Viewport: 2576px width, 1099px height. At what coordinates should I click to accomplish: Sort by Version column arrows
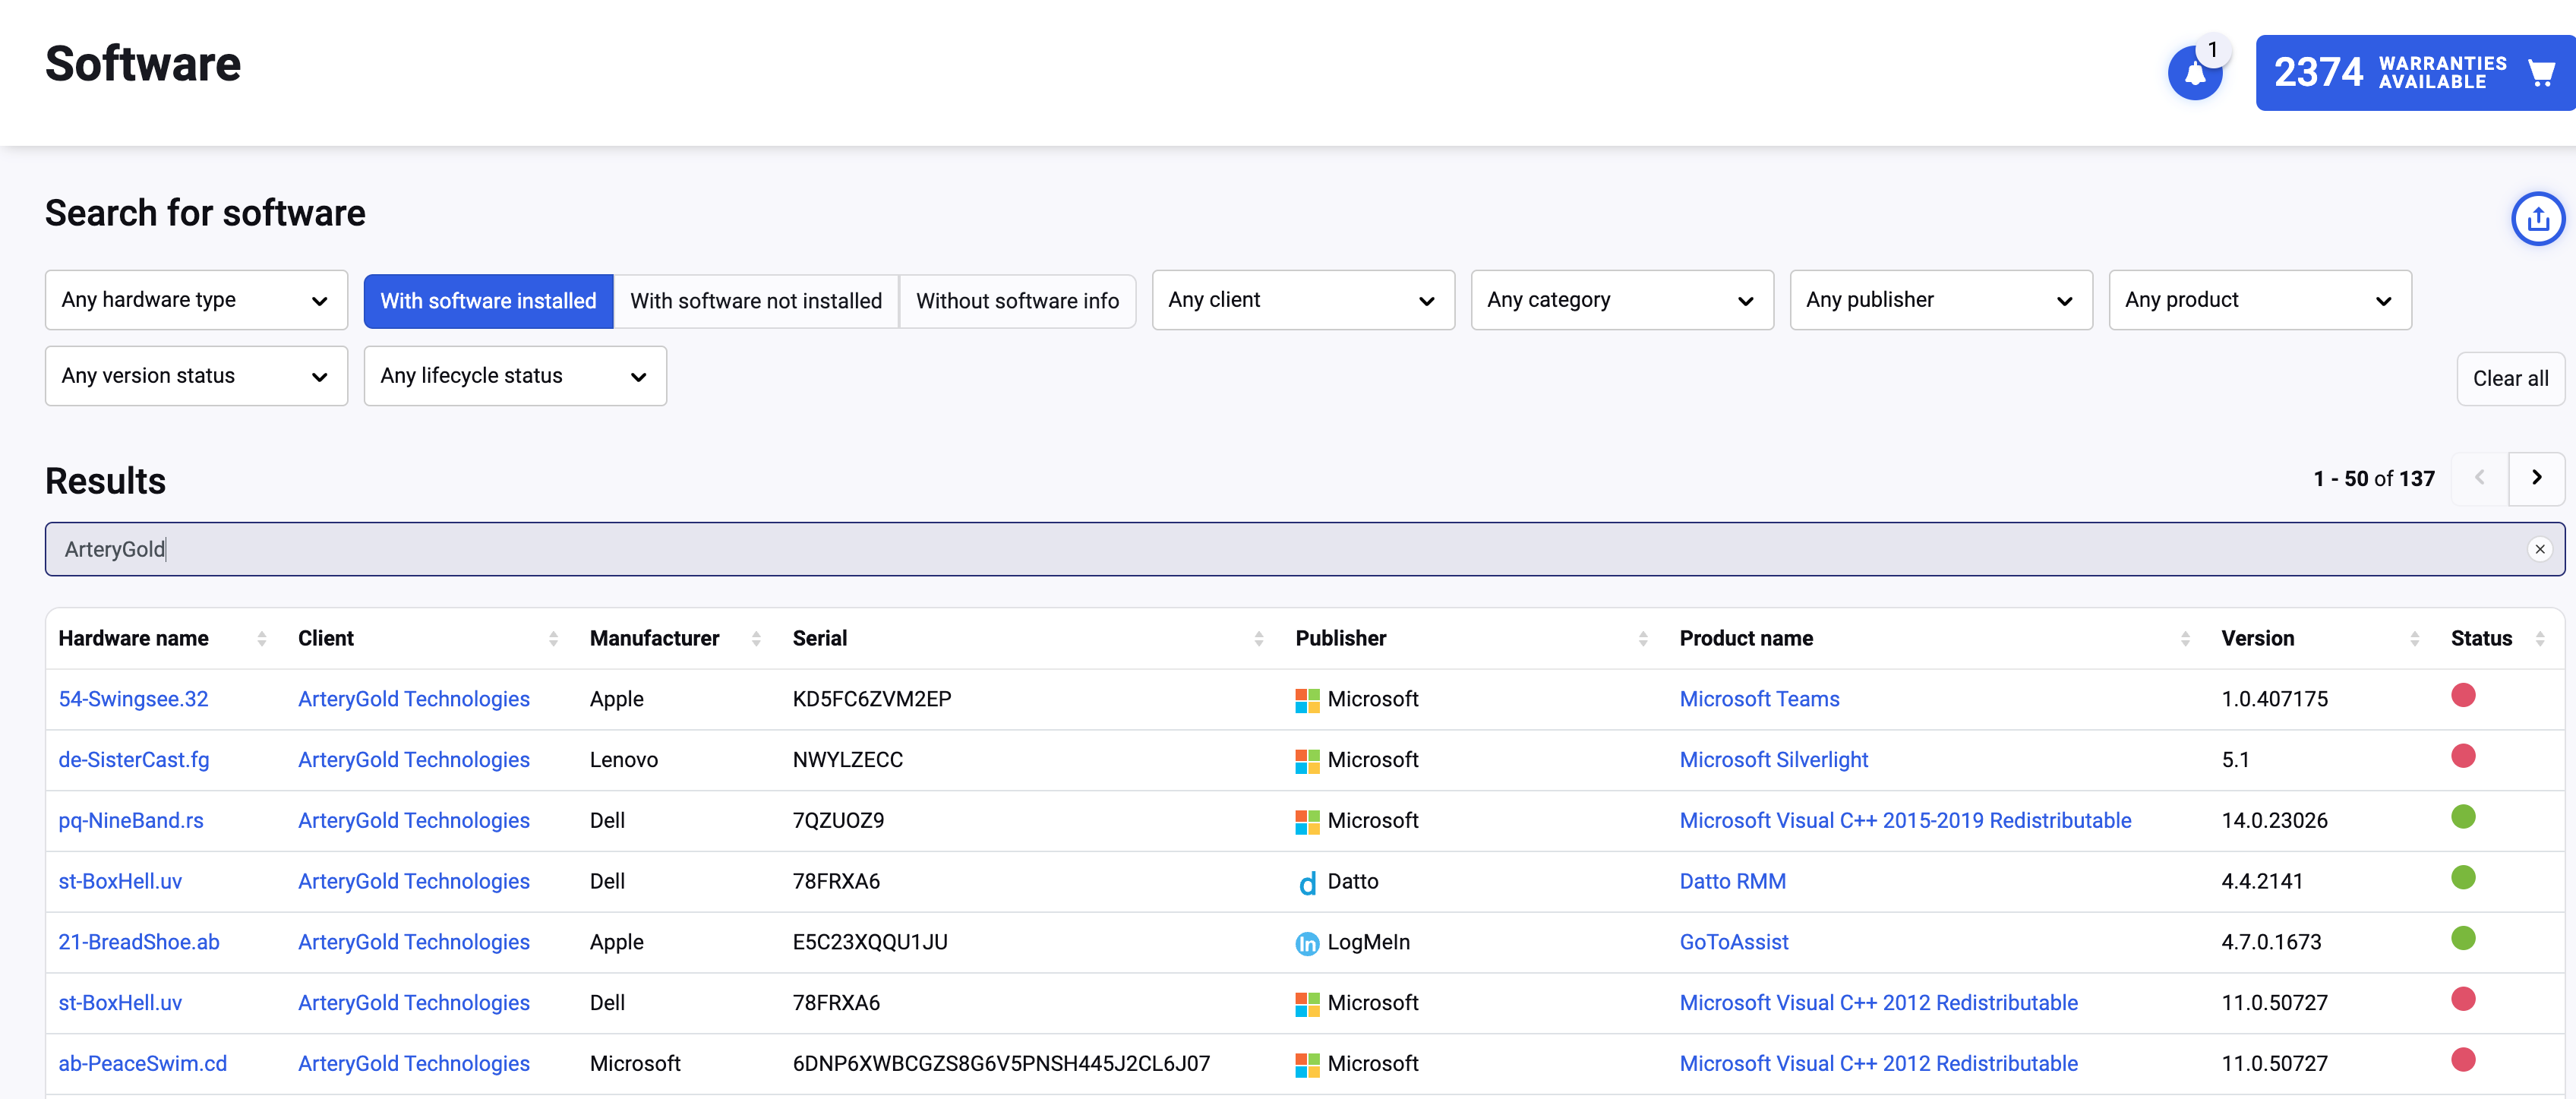[2414, 639]
